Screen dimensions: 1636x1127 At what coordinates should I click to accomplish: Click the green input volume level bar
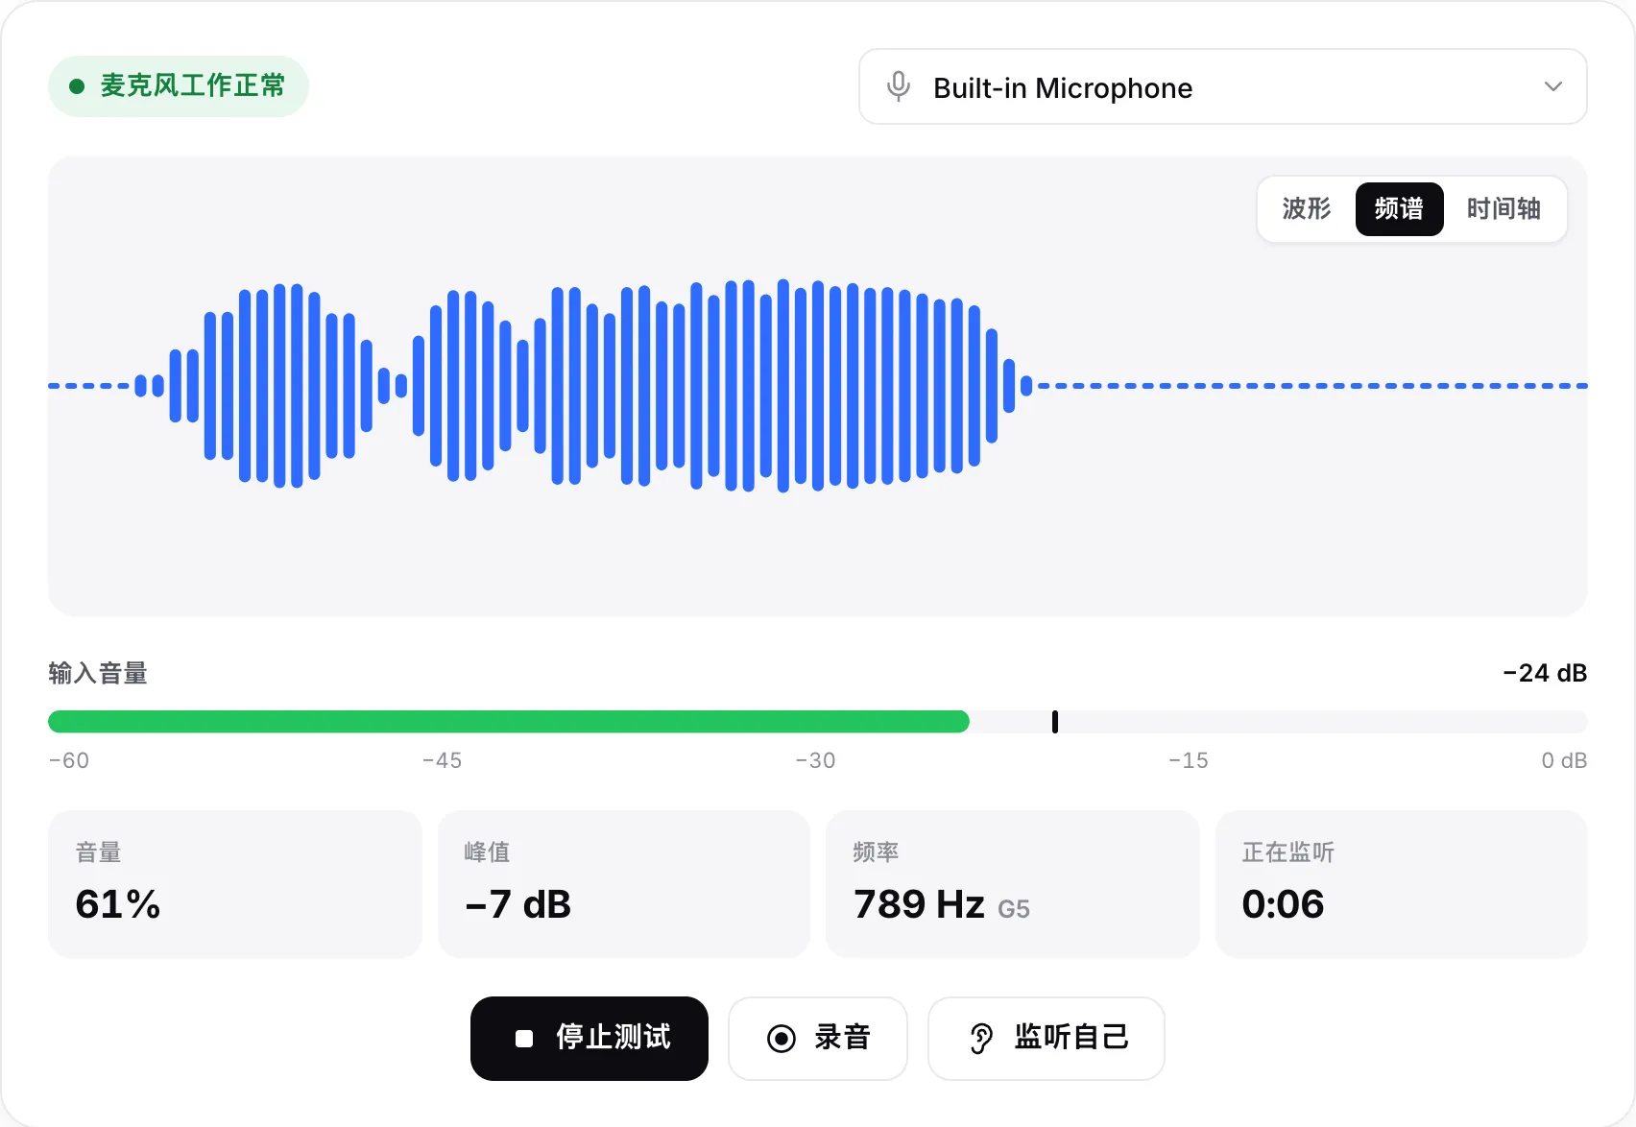[509, 722]
